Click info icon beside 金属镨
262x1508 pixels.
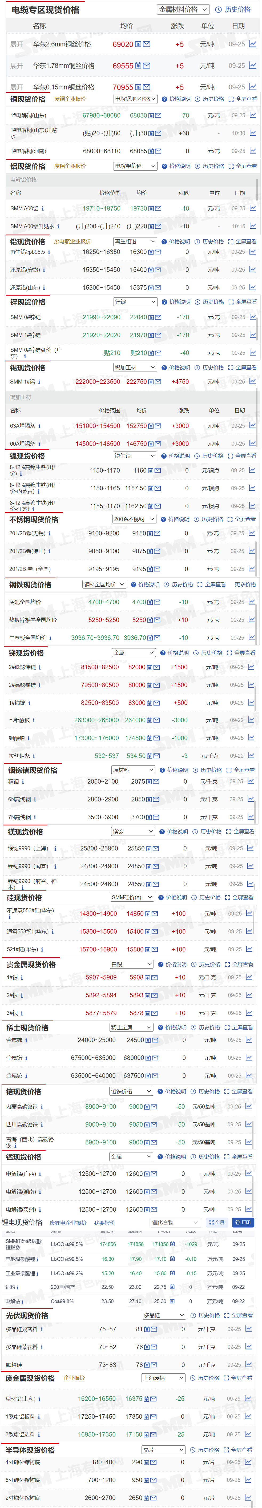tap(26, 1058)
